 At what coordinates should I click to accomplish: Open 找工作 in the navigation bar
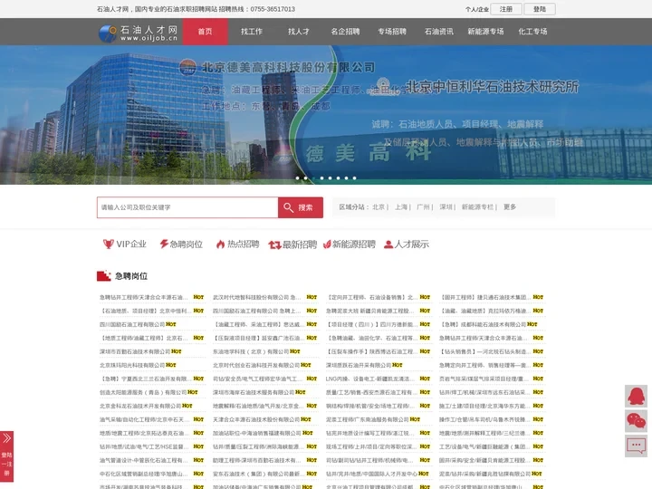click(252, 32)
